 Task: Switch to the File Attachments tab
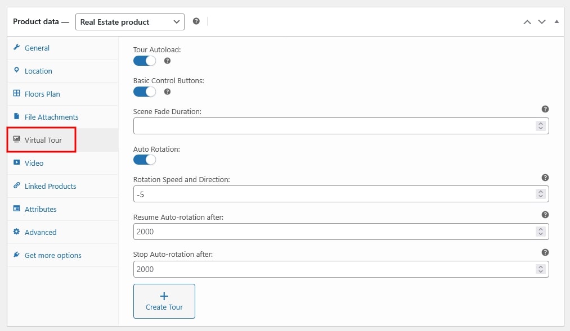(51, 117)
